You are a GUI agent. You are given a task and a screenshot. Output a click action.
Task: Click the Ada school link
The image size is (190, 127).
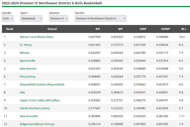22,92
